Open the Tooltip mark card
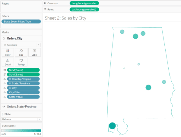 point(21,62)
